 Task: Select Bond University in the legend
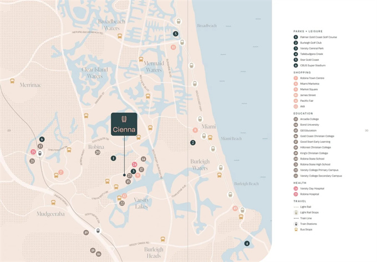coord(309,125)
